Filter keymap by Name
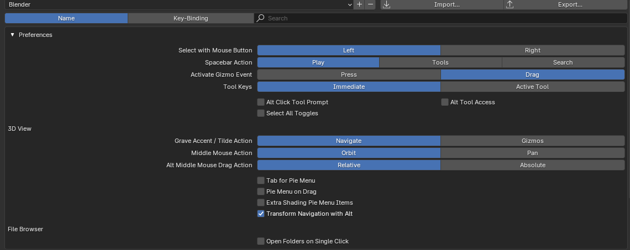This screenshot has height=250, width=630. pyautogui.click(x=66, y=18)
